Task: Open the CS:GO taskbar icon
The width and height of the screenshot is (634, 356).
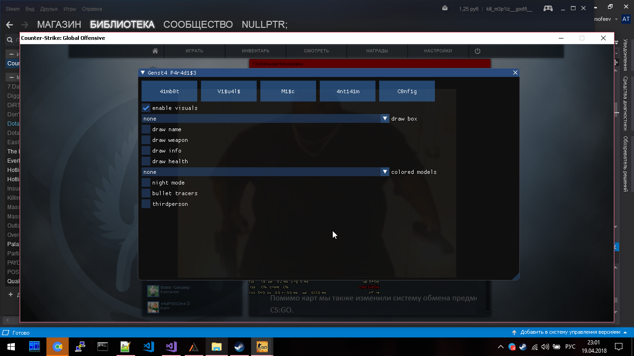Action: (262, 347)
